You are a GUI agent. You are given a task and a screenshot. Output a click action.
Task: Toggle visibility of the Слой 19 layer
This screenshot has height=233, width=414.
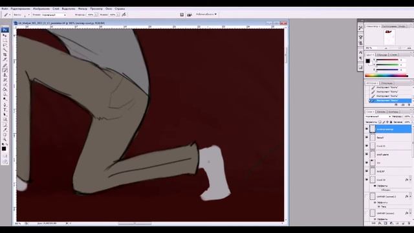point(367,146)
